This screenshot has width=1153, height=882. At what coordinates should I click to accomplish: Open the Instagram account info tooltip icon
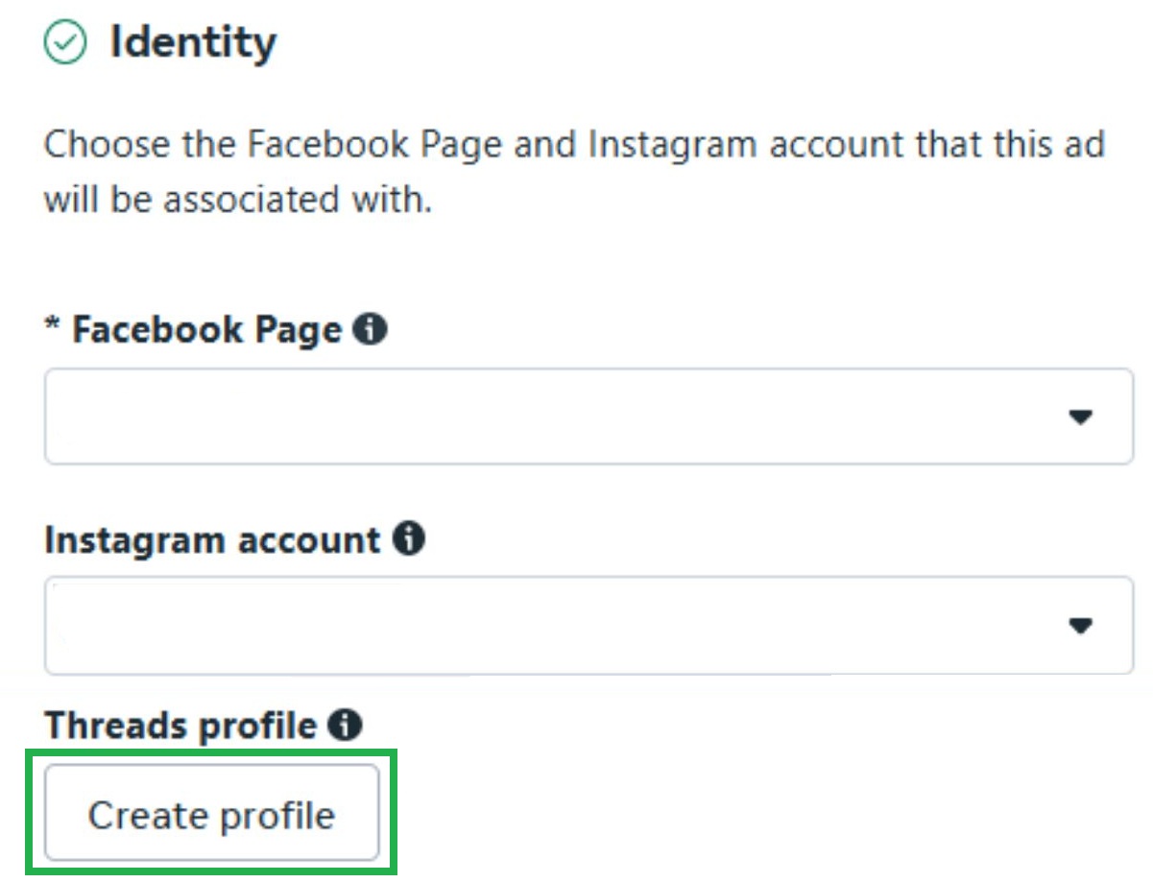[x=409, y=539]
